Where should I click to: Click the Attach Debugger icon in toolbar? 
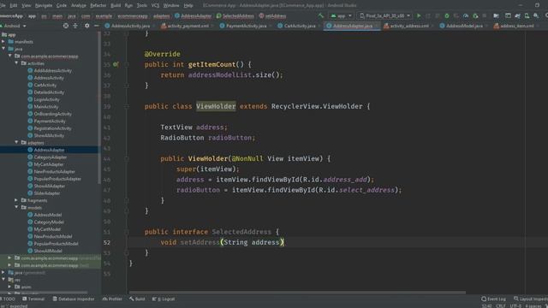[x=475, y=15]
